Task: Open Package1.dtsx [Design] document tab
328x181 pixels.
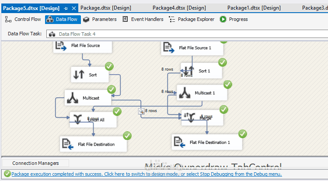Action: tap(254, 8)
